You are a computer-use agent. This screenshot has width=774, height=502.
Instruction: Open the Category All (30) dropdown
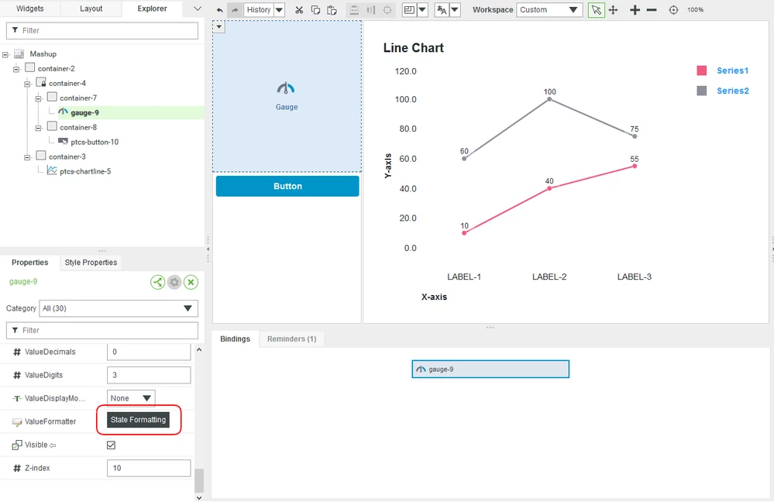pyautogui.click(x=118, y=308)
